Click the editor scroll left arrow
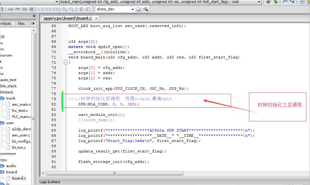The height and width of the screenshot is (185, 310). pyautogui.click(x=43, y=174)
